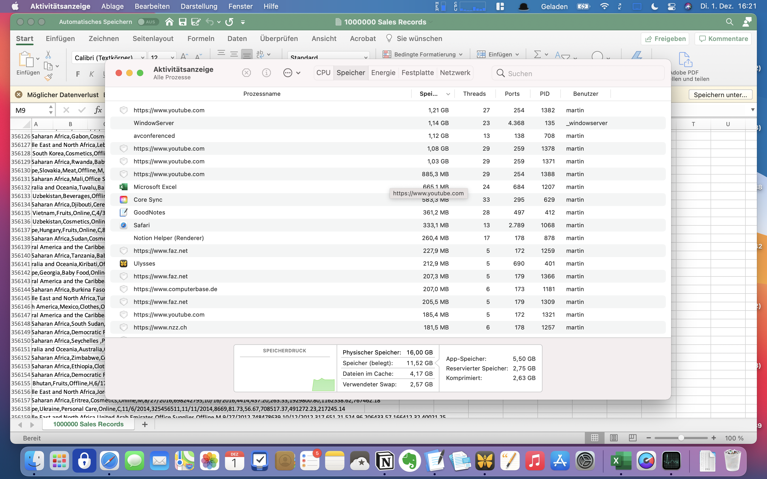
Task: Open Notion from the Dock
Action: pos(385,461)
